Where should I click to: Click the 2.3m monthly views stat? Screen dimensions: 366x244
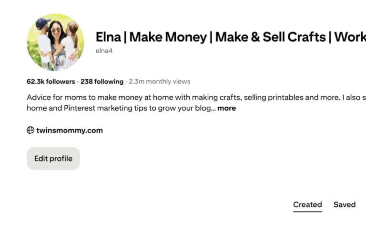pyautogui.click(x=160, y=81)
